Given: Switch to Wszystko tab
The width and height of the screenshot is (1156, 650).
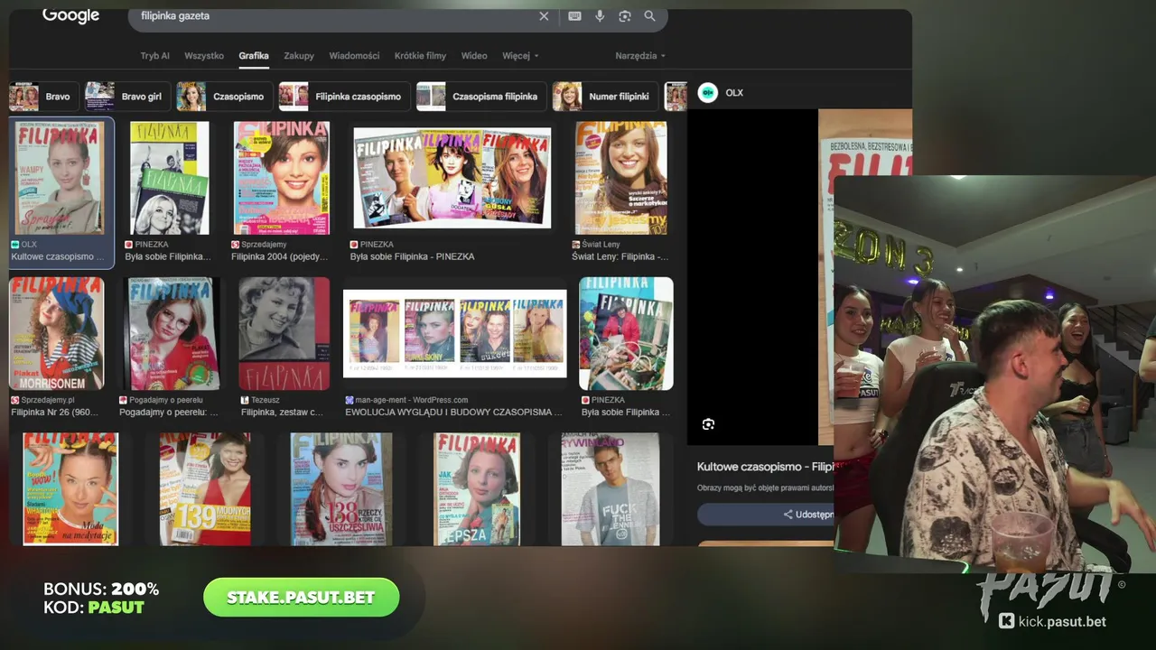Looking at the screenshot, I should pos(204,56).
